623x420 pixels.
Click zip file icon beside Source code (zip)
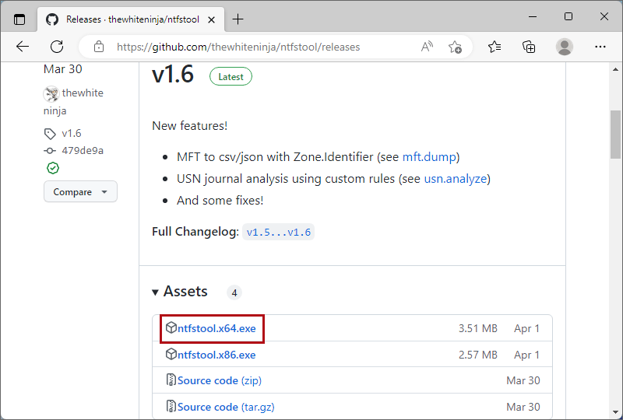(171, 380)
